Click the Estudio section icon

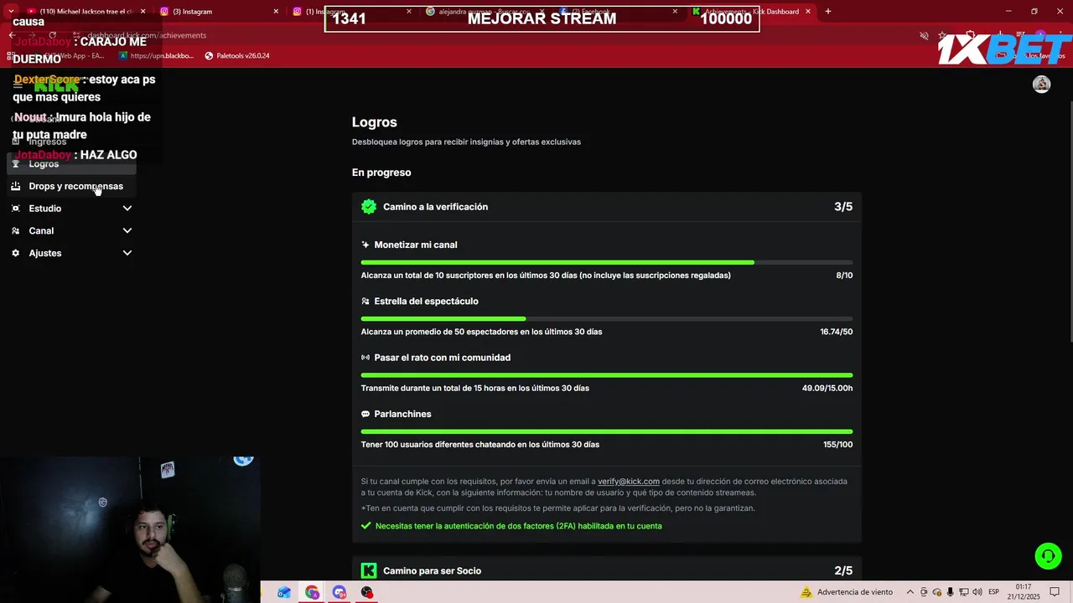coord(15,209)
